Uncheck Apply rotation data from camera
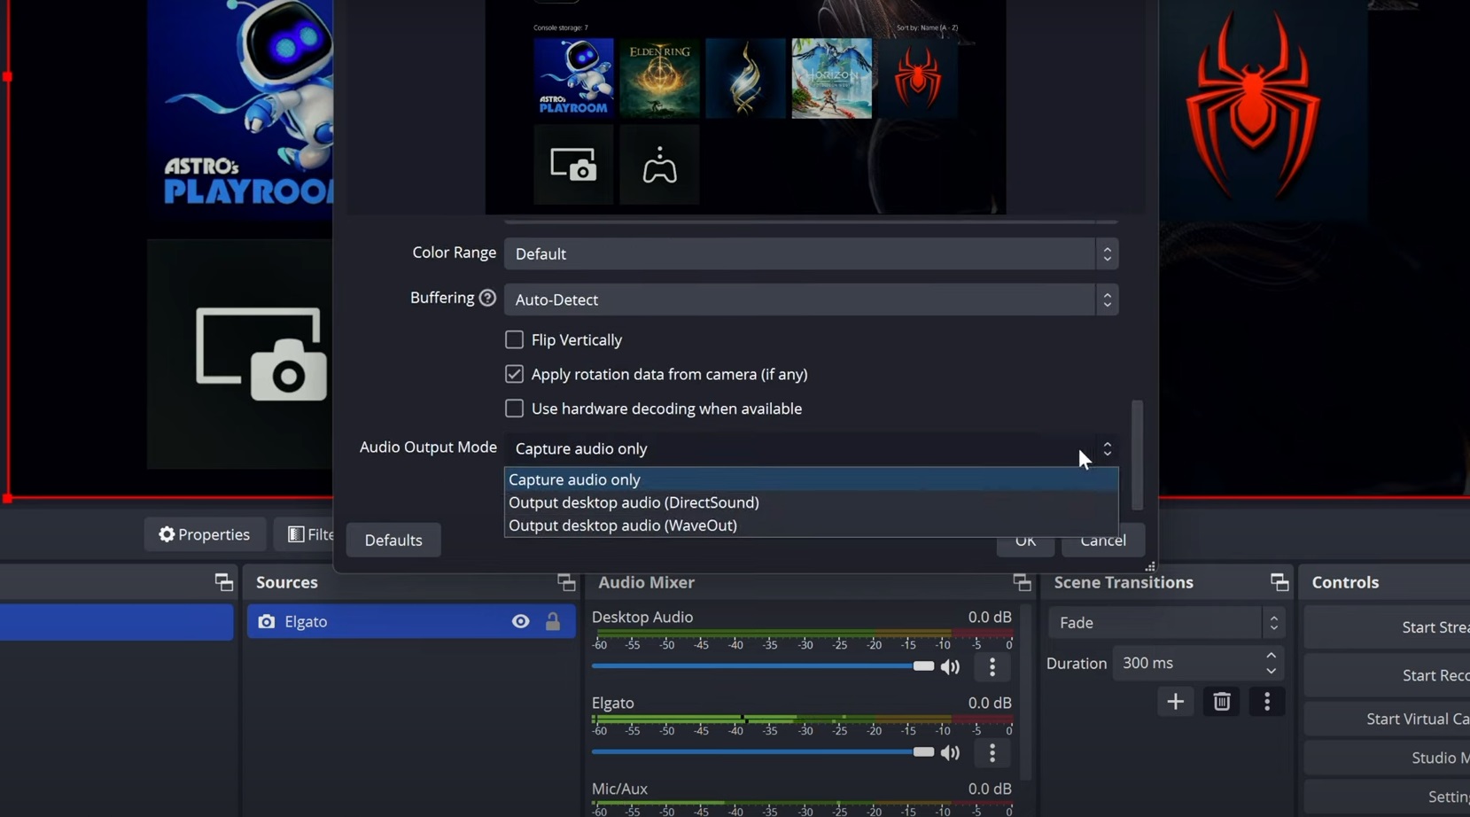The height and width of the screenshot is (817, 1470). pyautogui.click(x=514, y=375)
